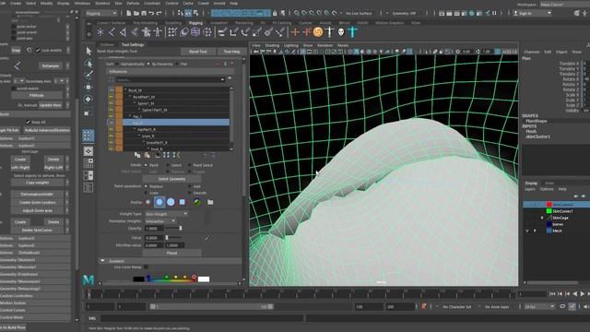This screenshot has height=332, width=590.
Task: Open the influence search filter dropdown
Action: tap(223, 79)
